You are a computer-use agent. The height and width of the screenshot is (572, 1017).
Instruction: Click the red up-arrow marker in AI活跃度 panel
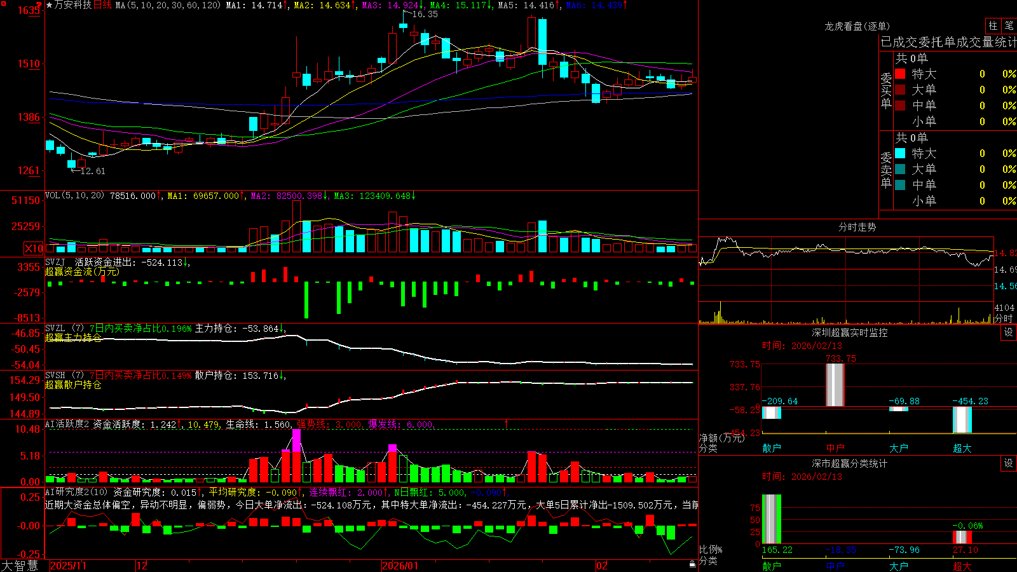(507, 424)
